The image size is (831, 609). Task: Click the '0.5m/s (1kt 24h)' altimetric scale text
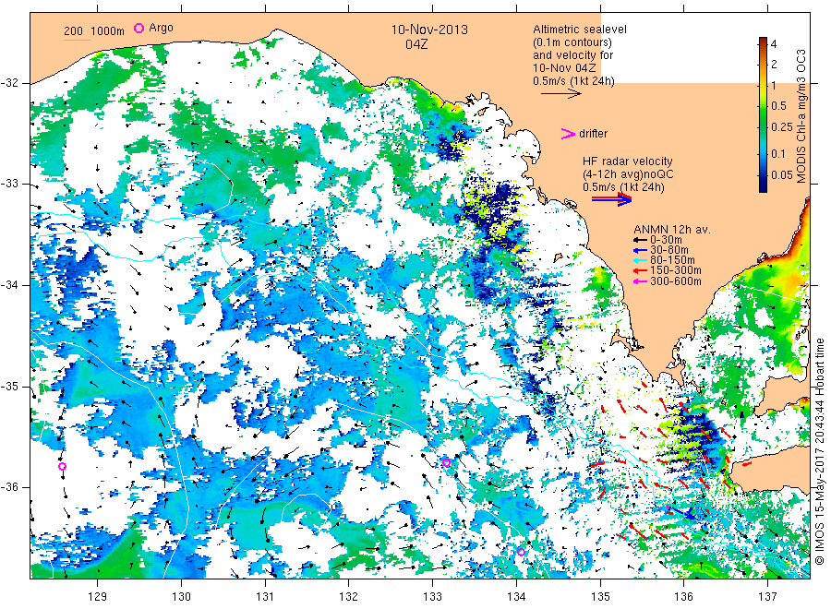tap(574, 81)
